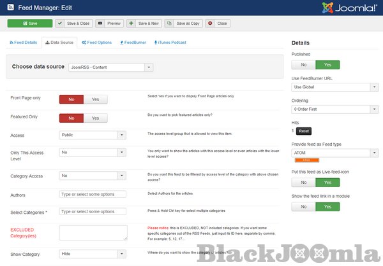Click the Authors selection input field
The height and width of the screenshot is (266, 383).
[93, 194]
